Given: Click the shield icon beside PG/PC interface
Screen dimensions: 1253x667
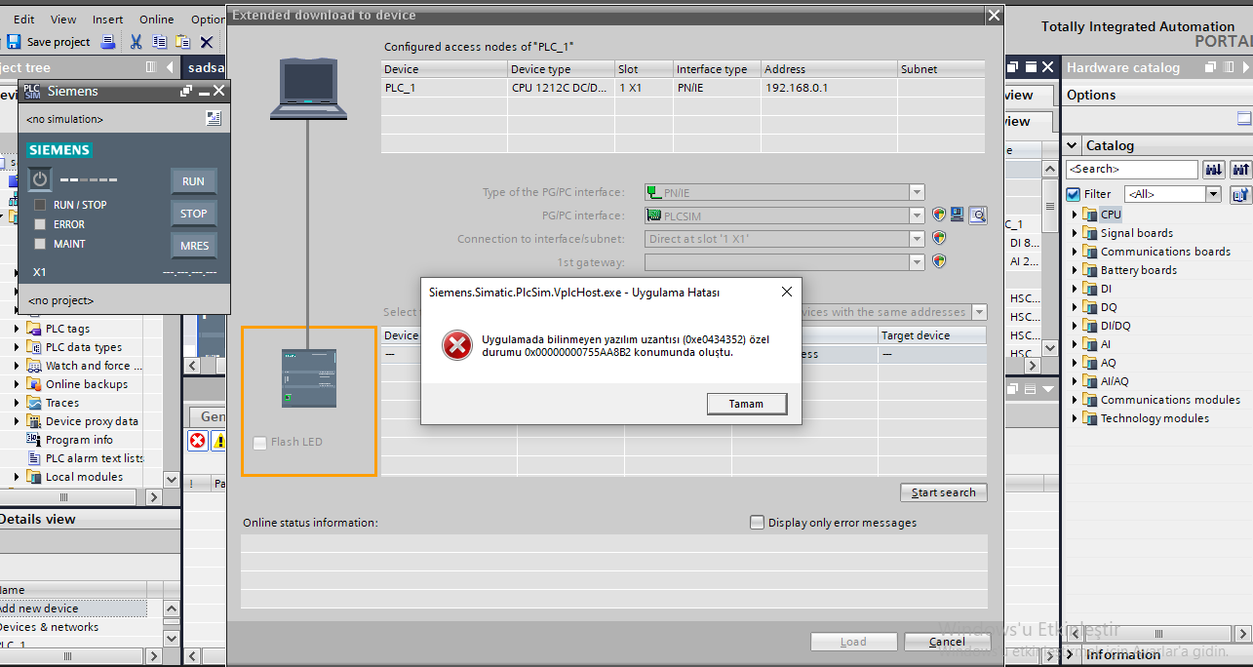Looking at the screenshot, I should (939, 216).
